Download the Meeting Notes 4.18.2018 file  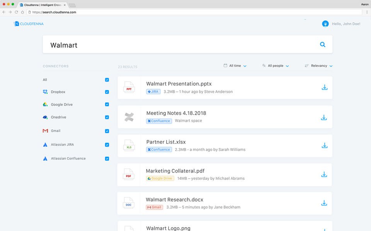click(325, 117)
